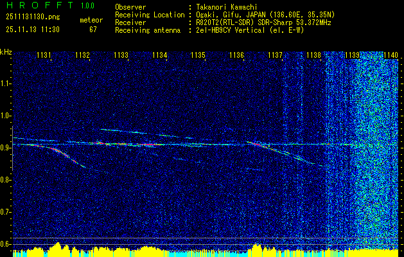Click the version number 1.0.0
This screenshot has width=404, height=257.
(87, 6)
